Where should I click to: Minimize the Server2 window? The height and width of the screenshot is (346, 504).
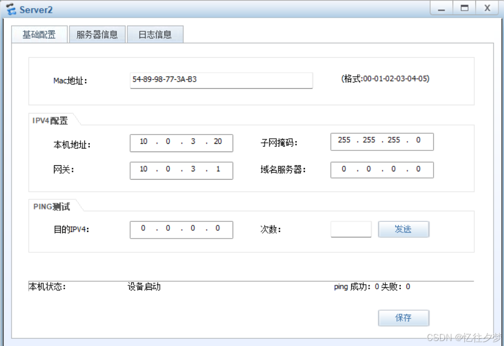[x=442, y=8]
